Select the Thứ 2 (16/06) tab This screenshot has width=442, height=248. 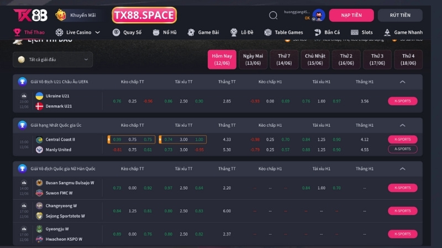(346, 60)
